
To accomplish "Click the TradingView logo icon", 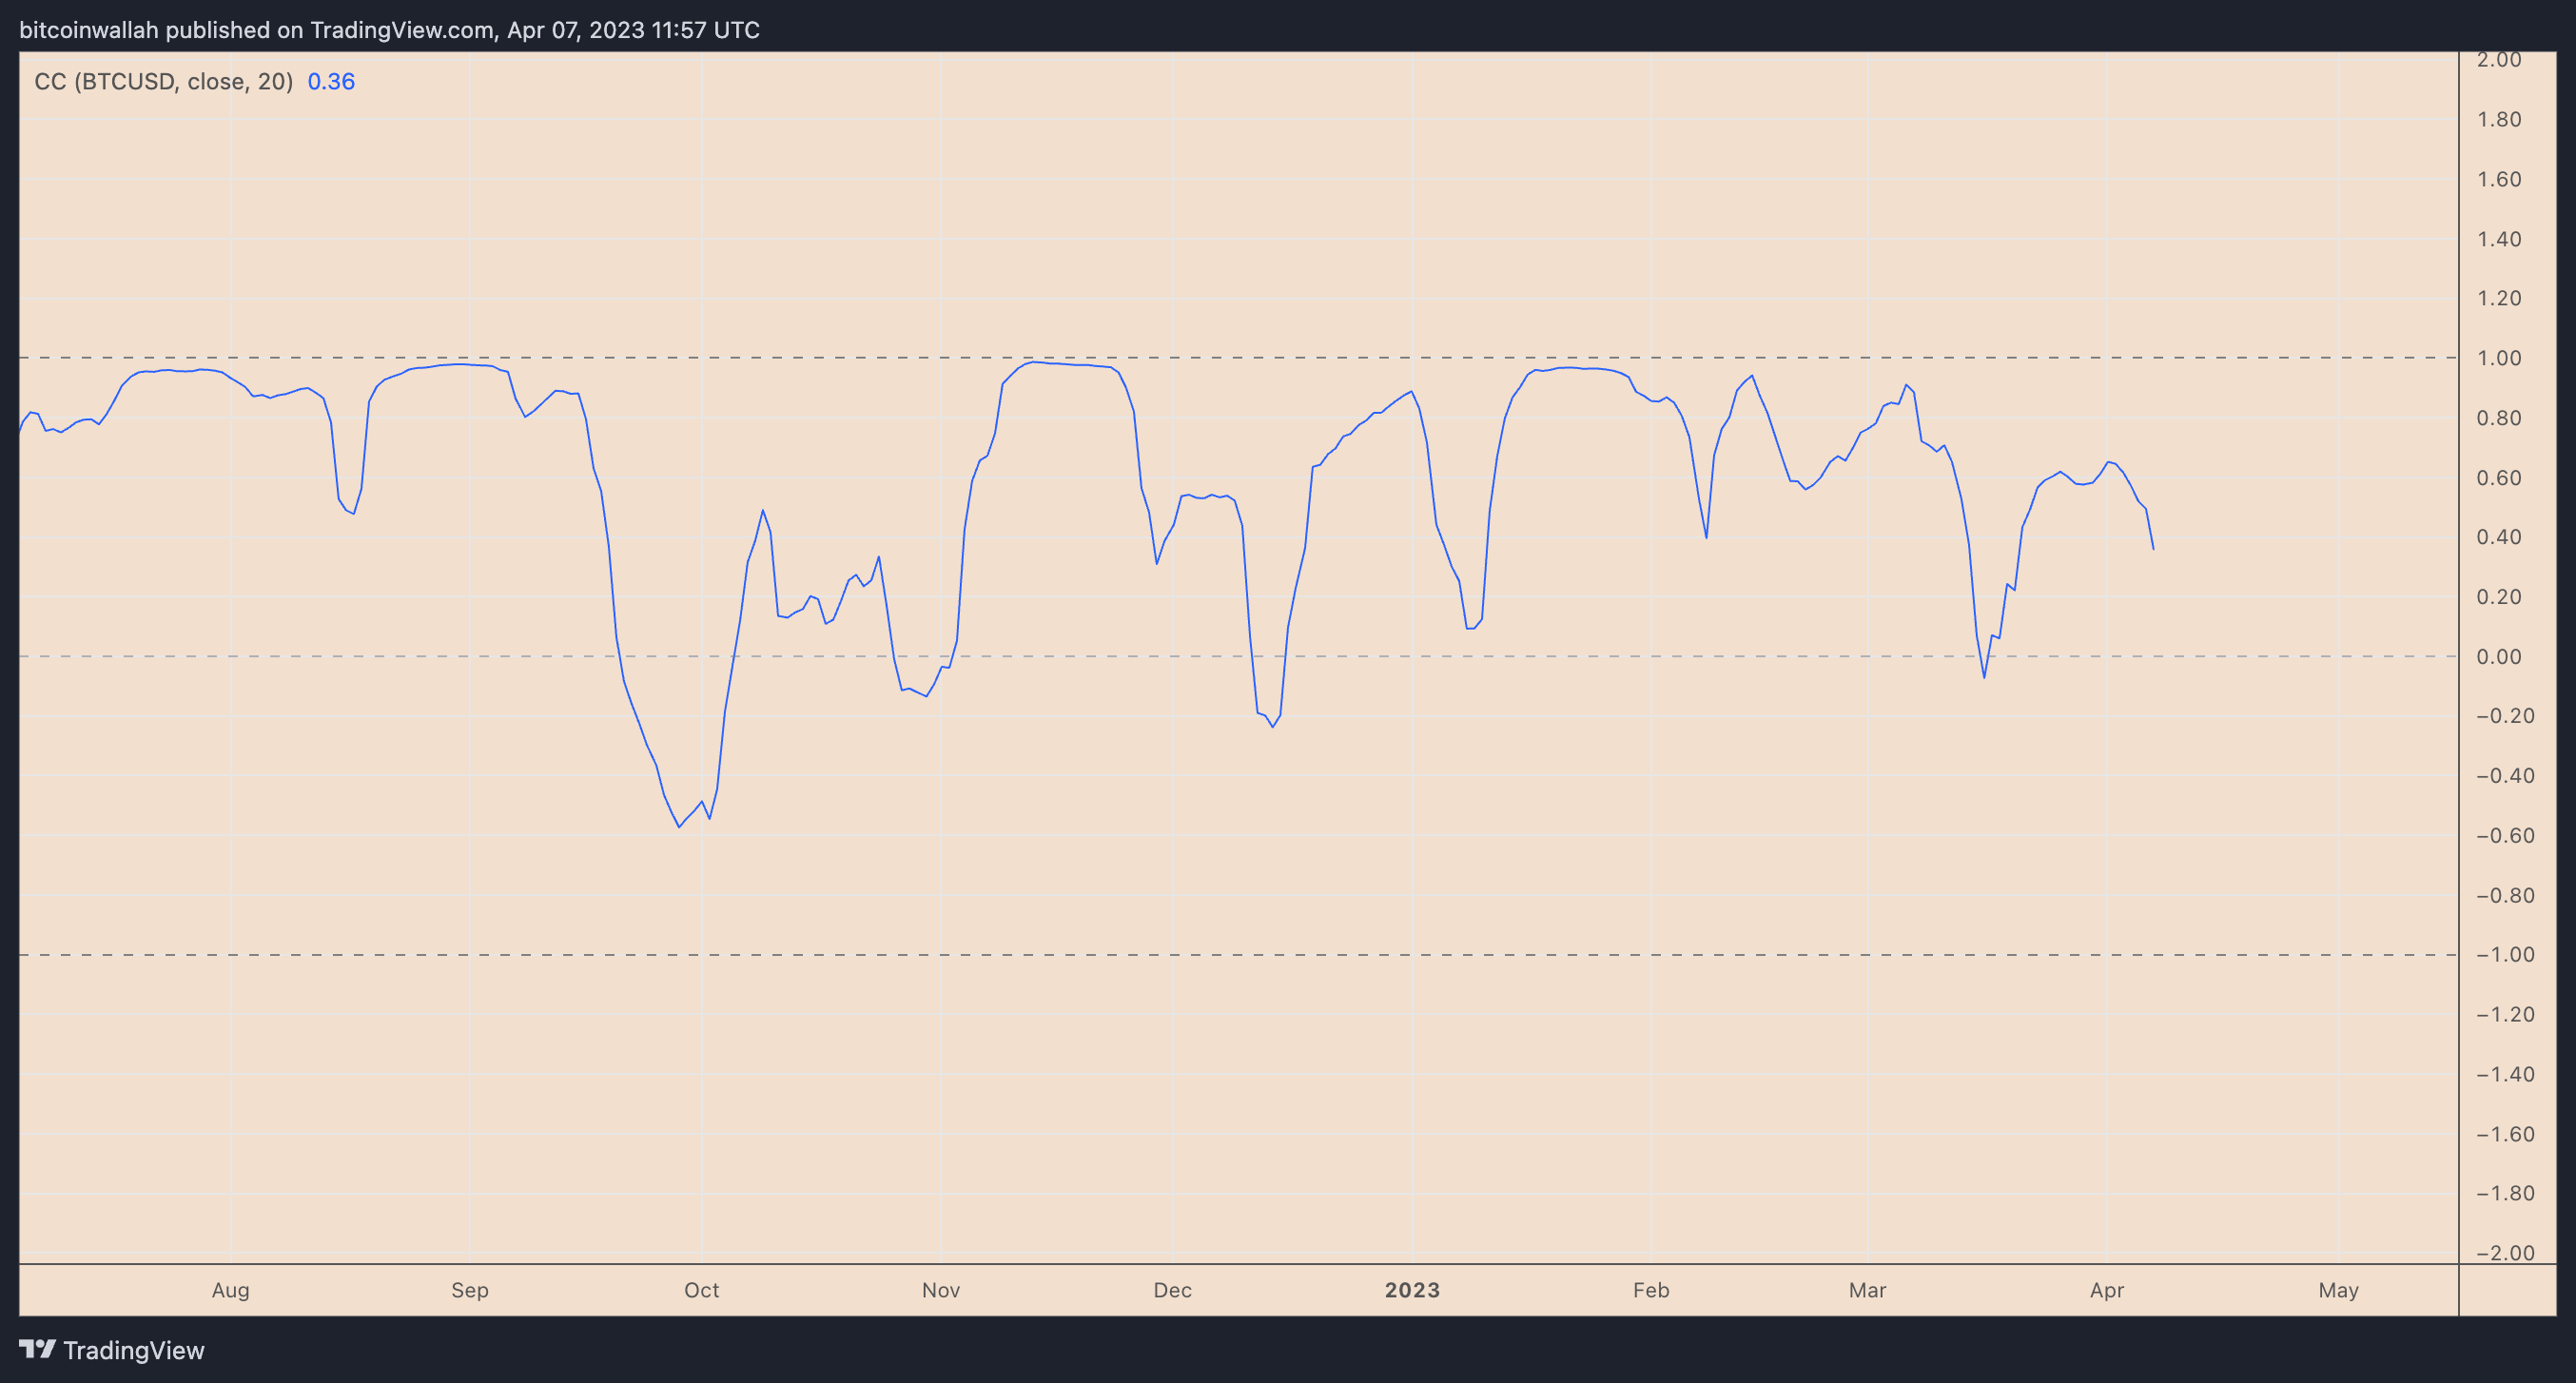I will [37, 1349].
